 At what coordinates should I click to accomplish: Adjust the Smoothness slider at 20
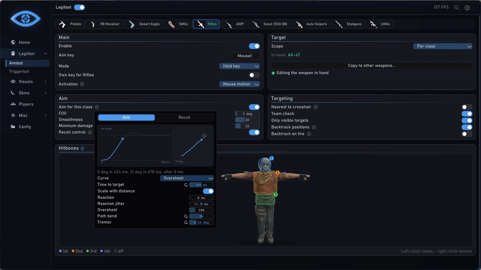pyautogui.click(x=247, y=120)
